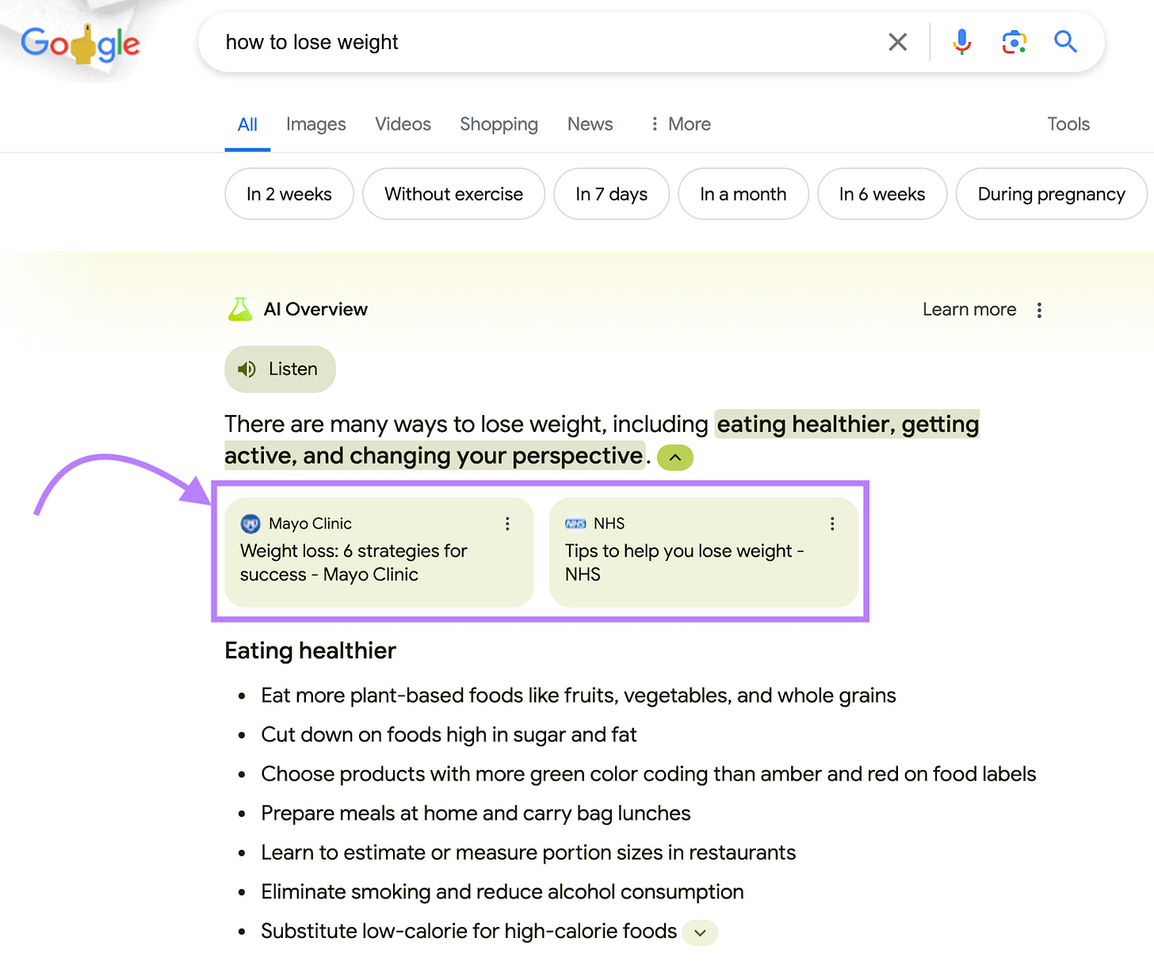This screenshot has height=961, width=1154.
Task: Choose the 'Without exercise' chip
Action: (x=453, y=194)
